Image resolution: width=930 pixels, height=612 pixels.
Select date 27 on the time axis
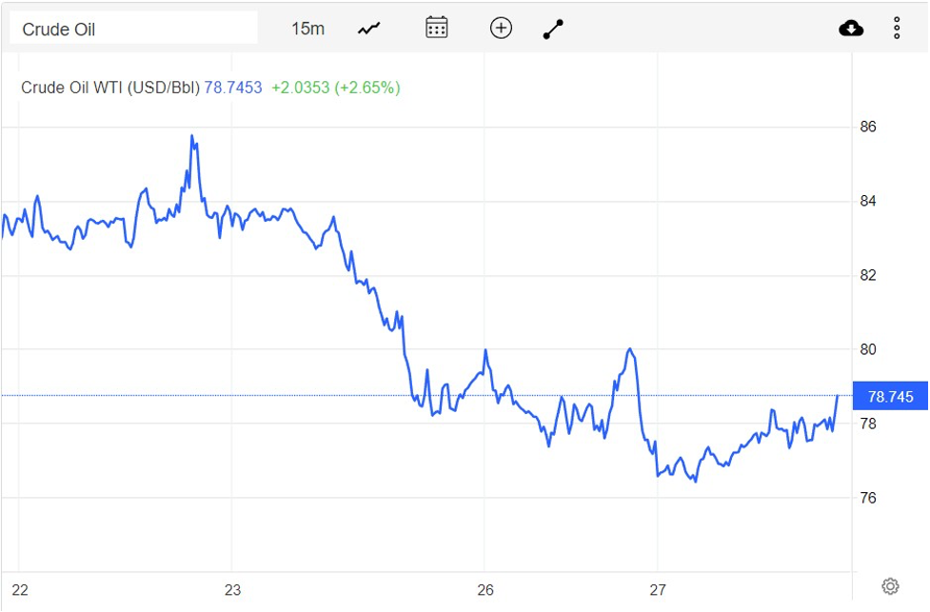point(658,590)
